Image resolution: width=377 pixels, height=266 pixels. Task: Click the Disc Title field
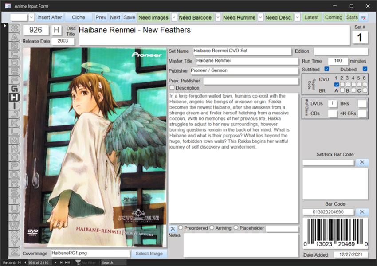point(214,35)
